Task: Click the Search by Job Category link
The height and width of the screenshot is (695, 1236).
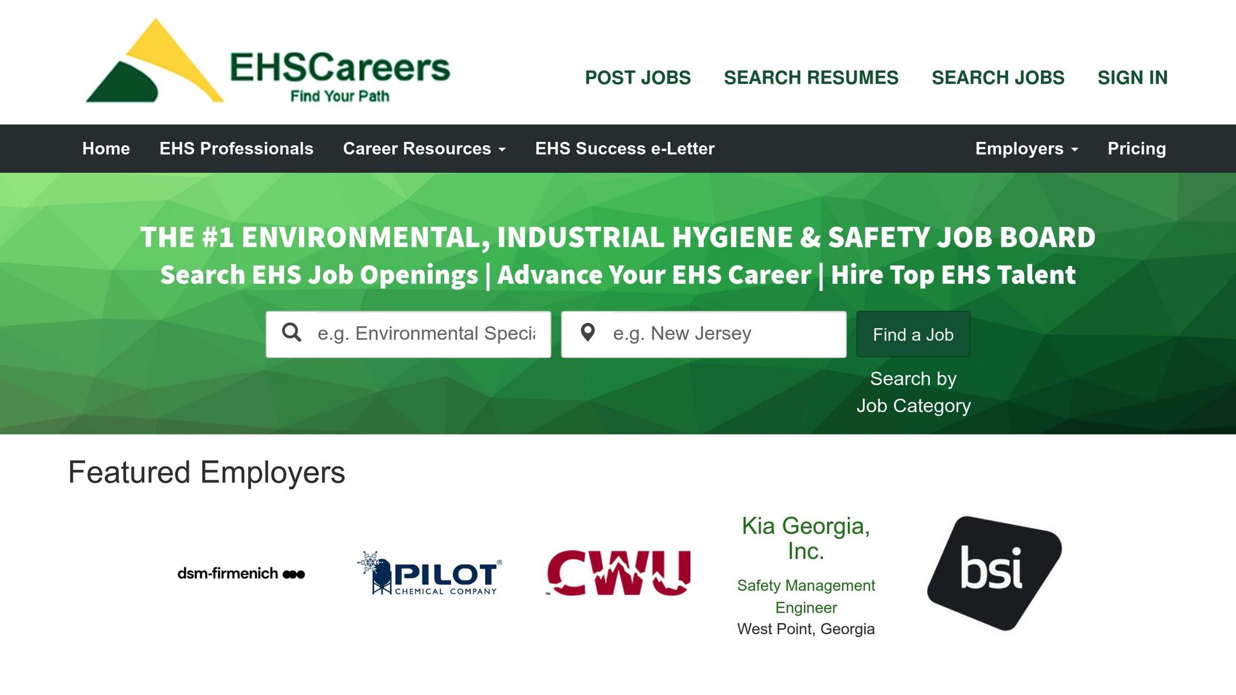Action: tap(913, 392)
